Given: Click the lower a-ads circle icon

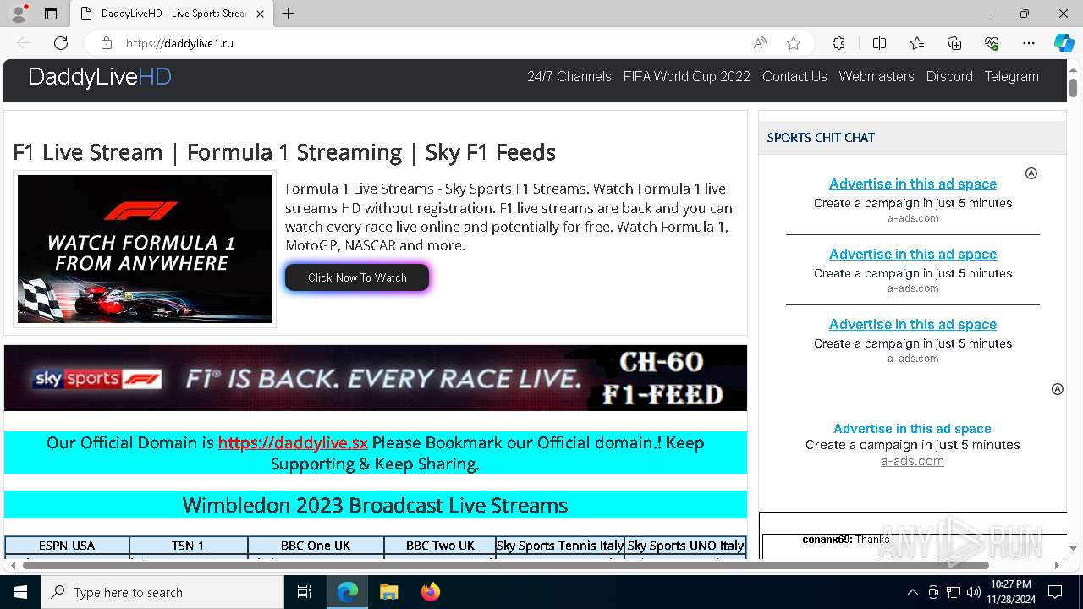Looking at the screenshot, I should pyautogui.click(x=1057, y=389).
